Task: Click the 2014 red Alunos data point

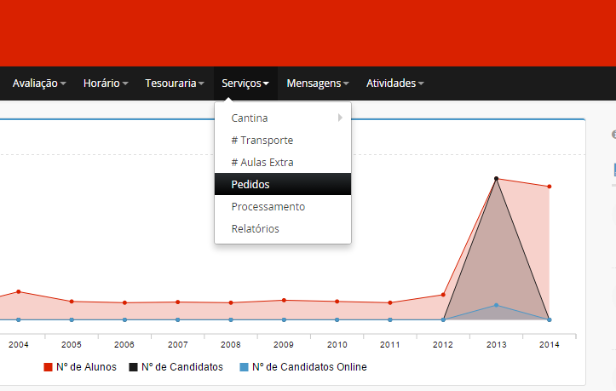Action: tap(550, 187)
